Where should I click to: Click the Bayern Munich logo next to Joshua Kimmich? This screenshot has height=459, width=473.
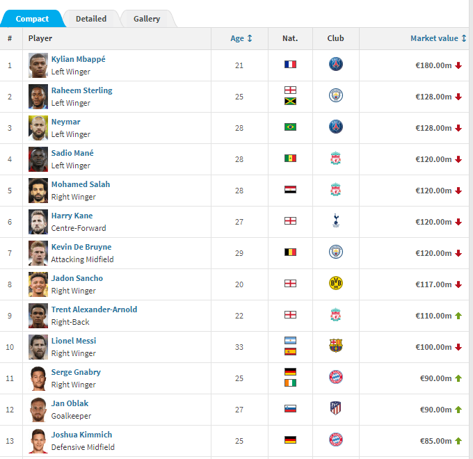[336, 440]
